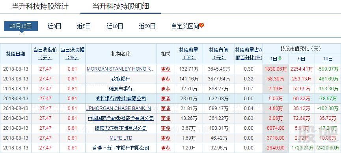
Task: Click the 46.42万 market value cell
Action: pos(218,138)
